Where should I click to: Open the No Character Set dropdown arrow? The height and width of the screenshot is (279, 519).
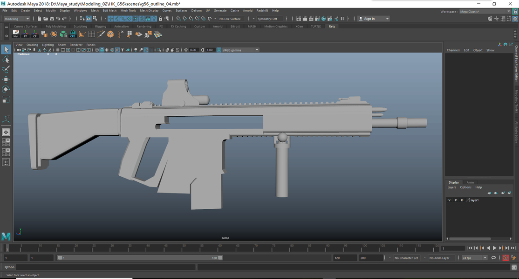click(390, 258)
